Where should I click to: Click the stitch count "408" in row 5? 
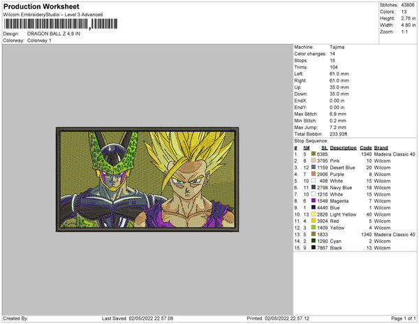coord(323,181)
